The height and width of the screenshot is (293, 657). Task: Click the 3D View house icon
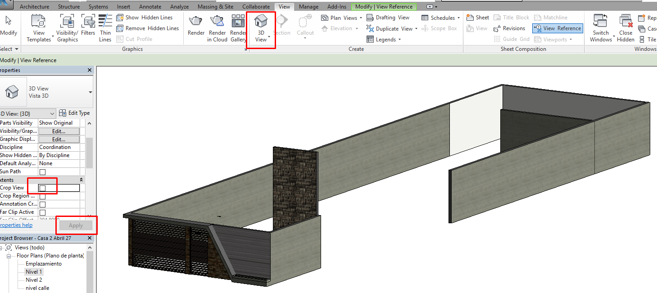point(261,21)
